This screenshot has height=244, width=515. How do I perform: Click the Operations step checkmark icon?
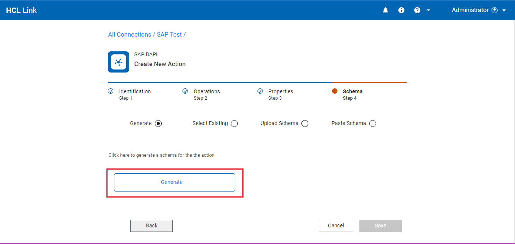click(185, 91)
